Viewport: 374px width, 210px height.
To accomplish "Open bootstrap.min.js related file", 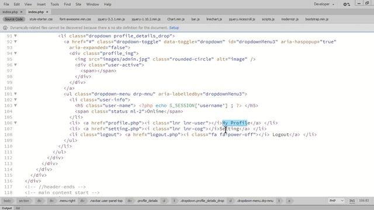I will (x=317, y=19).
